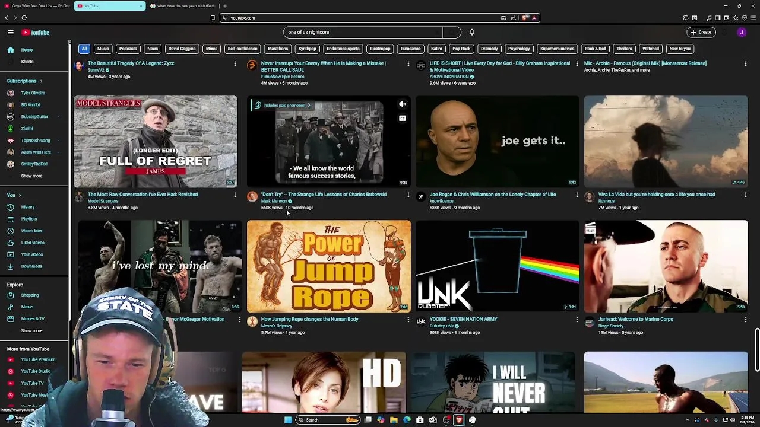Reload the page with the browser refresh icon

point(24,18)
